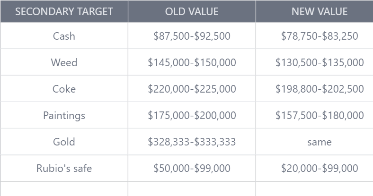Select the Weed row label cell
373x196 pixels.
point(64,62)
